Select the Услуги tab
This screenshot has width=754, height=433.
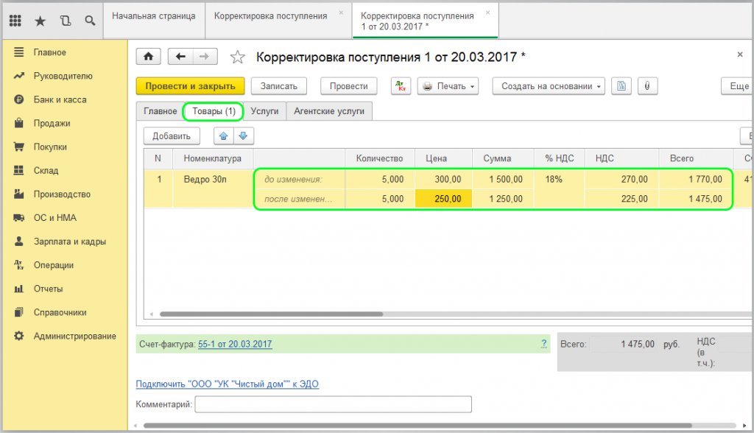click(264, 111)
